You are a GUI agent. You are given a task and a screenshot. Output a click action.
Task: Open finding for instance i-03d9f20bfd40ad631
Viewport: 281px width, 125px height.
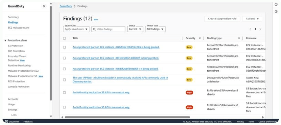[115, 69]
